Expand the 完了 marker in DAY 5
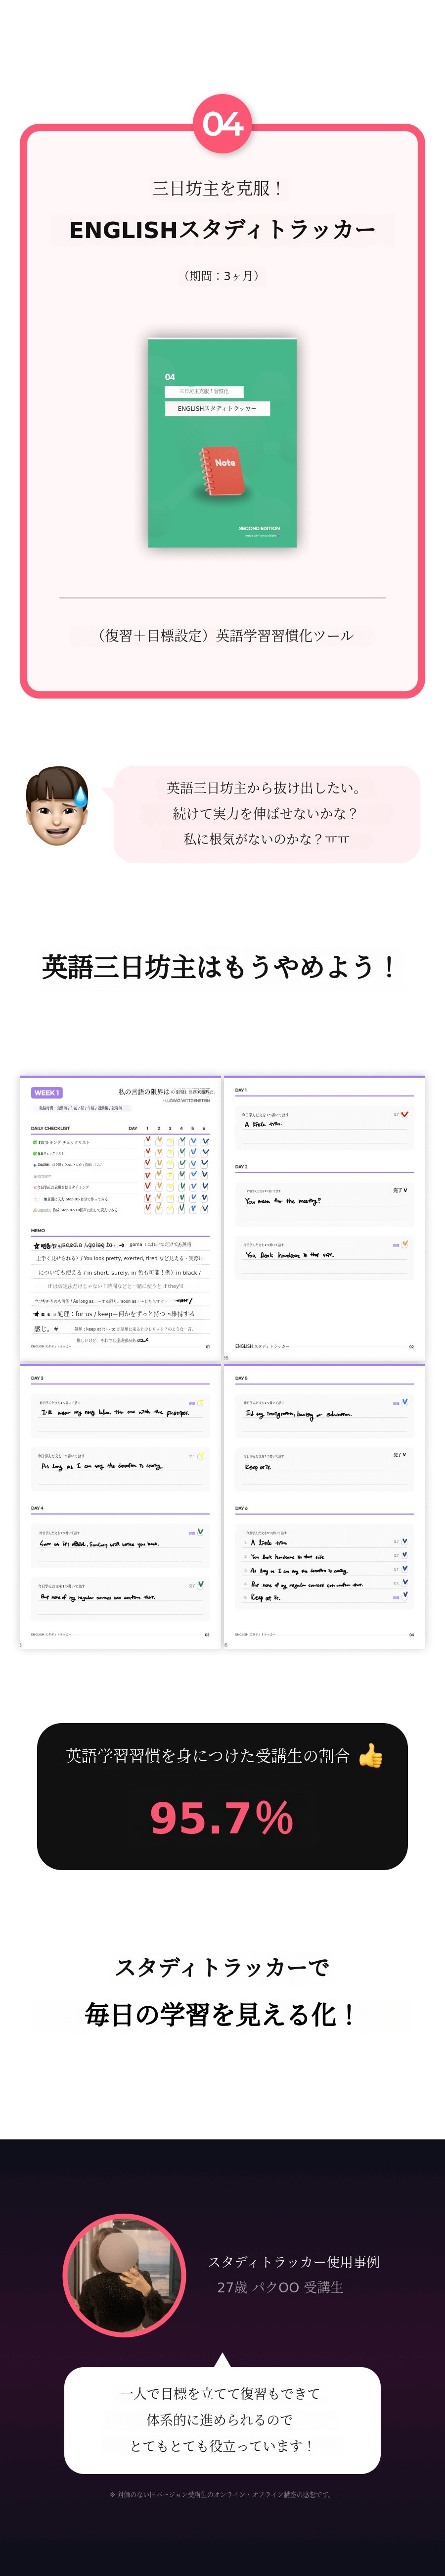The height and width of the screenshot is (2576, 445). click(399, 1455)
